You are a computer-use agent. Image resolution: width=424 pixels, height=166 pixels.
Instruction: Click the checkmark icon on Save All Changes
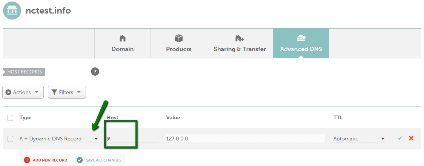[80, 160]
